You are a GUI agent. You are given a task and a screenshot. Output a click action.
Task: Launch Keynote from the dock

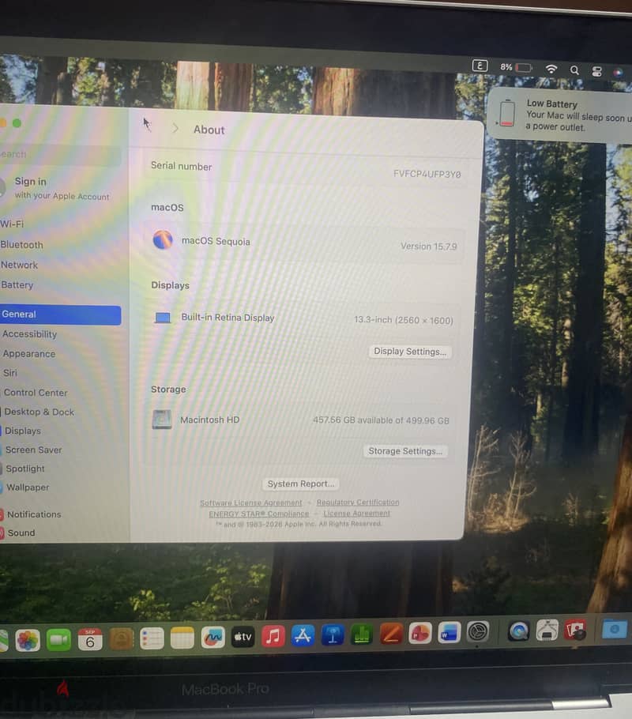click(x=333, y=635)
